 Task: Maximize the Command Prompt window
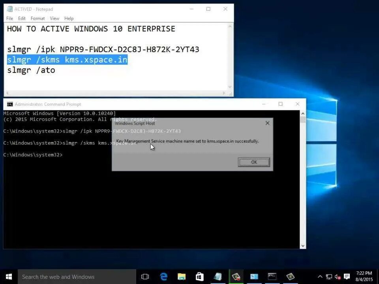[x=280, y=104]
